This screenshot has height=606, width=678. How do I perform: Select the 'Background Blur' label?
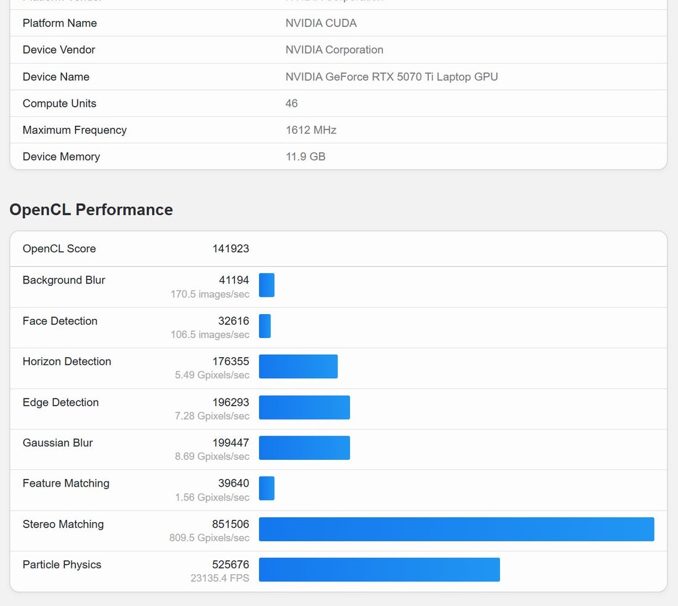(64, 280)
